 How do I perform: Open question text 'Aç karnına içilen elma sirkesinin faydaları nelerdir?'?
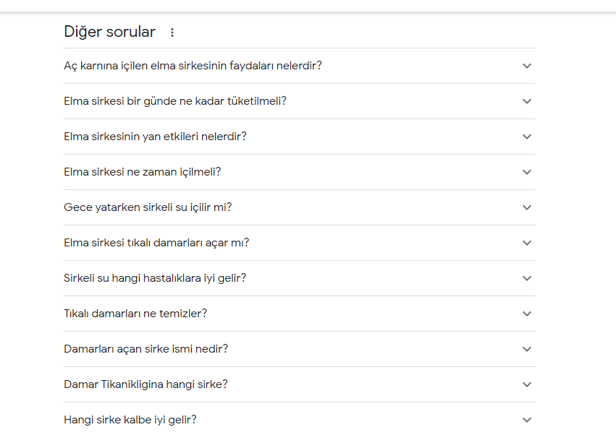[x=193, y=66]
